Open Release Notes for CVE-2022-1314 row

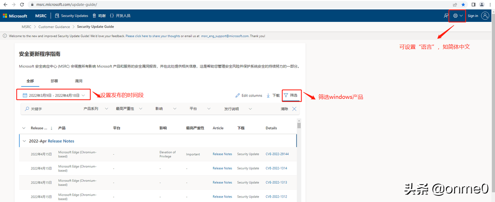click(x=222, y=168)
